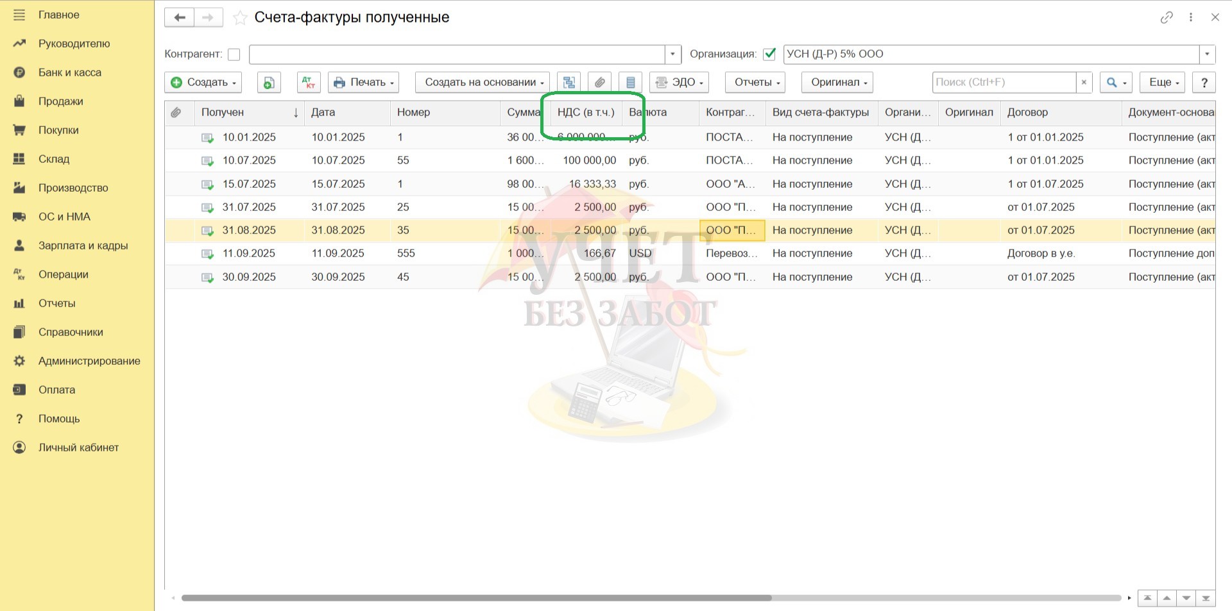Open the Создать на основании menu
Image resolution: width=1232 pixels, height=611 pixels.
483,83
